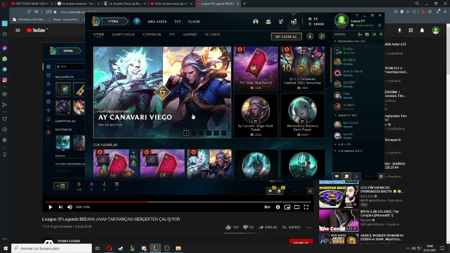Screen dimensions: 450x253
Task: Open YouTube hamburger menu
Action: 18,30
